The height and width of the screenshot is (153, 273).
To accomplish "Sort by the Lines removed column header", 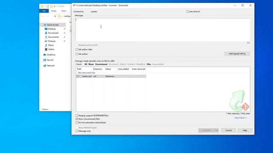I will [x=139, y=69].
